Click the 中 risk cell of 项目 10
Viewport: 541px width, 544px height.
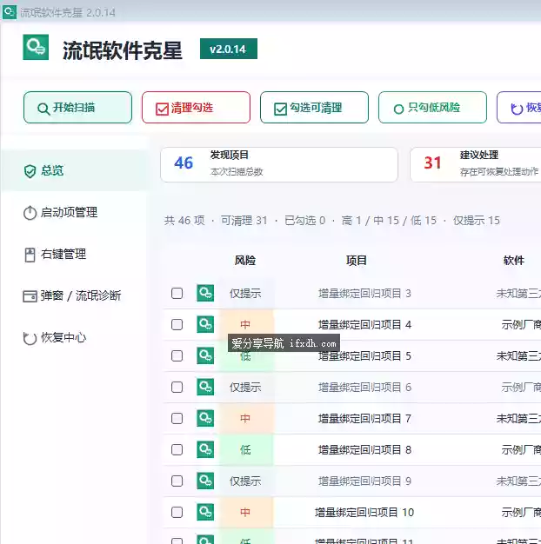(245, 512)
